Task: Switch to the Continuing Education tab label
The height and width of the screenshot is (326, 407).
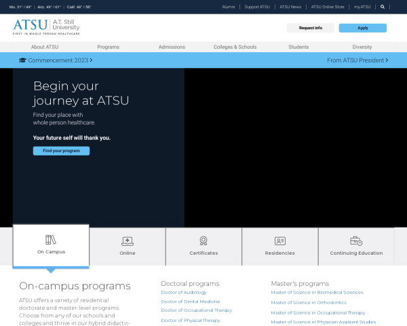Action: pyautogui.click(x=356, y=253)
